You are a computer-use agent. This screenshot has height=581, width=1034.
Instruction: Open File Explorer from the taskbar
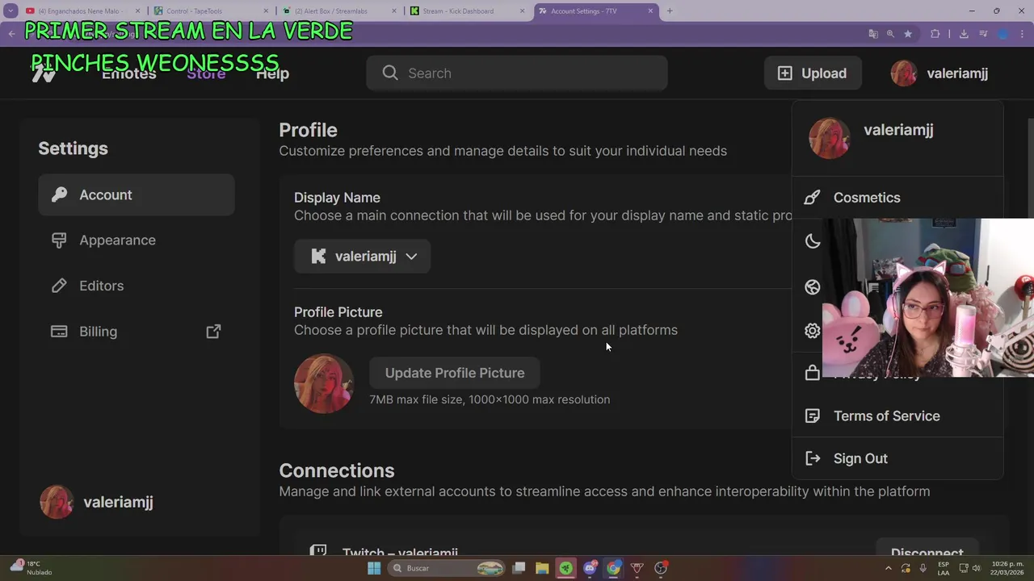(x=542, y=568)
